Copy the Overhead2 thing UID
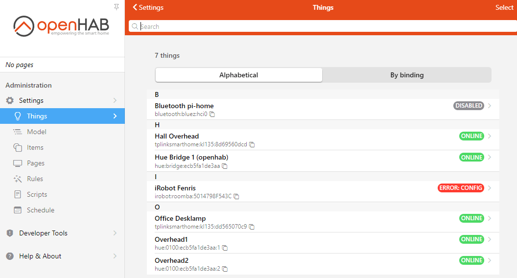The height and width of the screenshot is (278, 517). coord(225,269)
